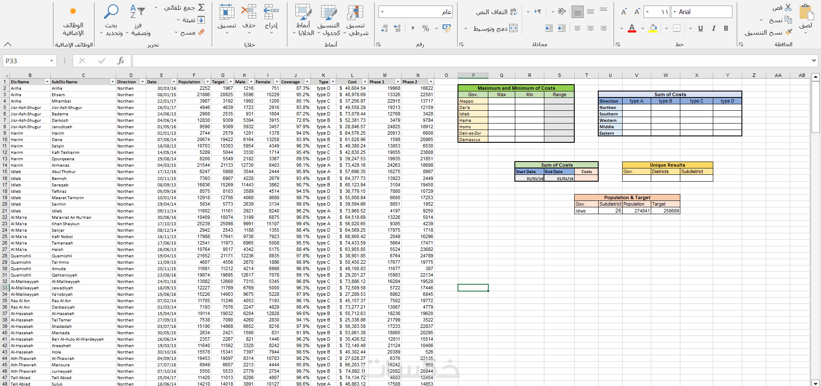The width and height of the screenshot is (821, 386).
Task: Click the Increase Indent icon
Action: pos(549,28)
